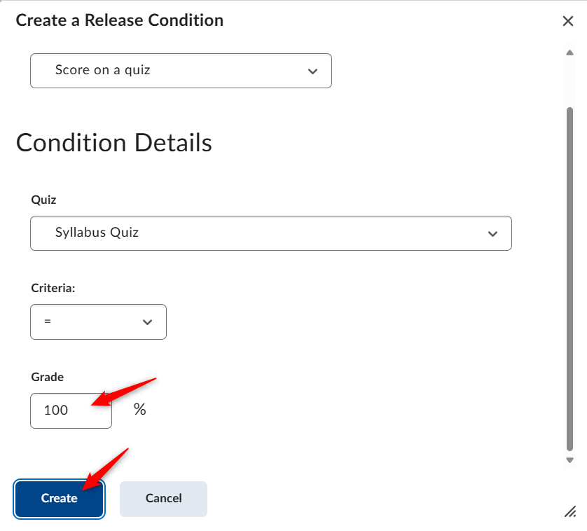
Task: Click the dialog resize grip icon
Action: pos(570,511)
